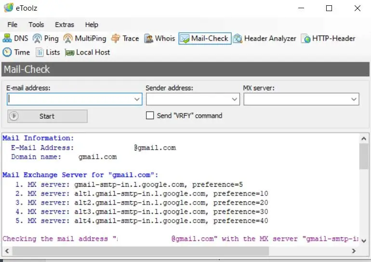Click the results scroll up arrow
371x262 pixels.
click(364, 138)
